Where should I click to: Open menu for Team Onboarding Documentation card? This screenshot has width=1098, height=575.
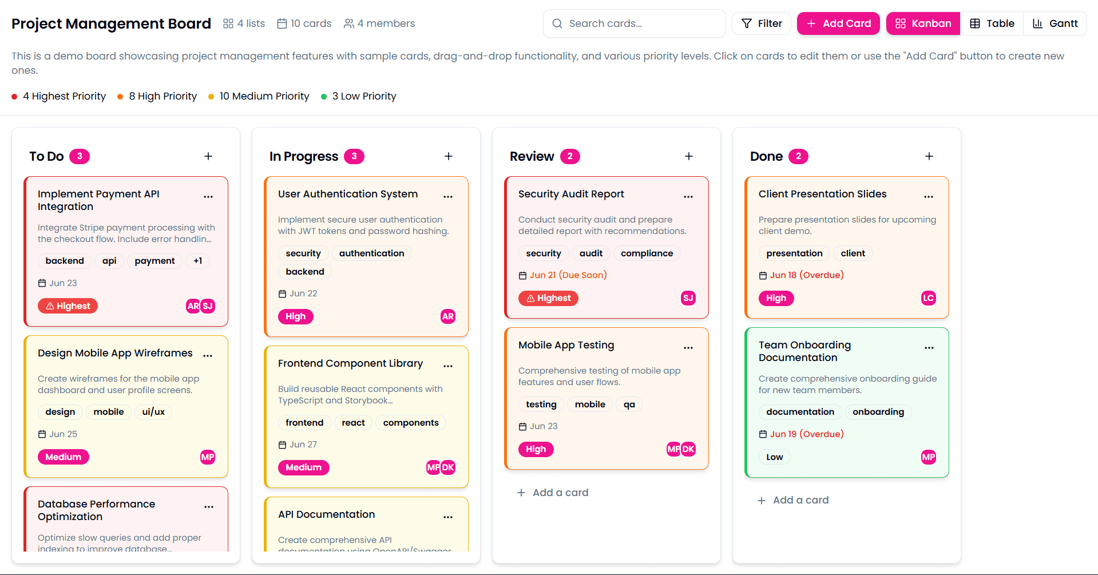(x=929, y=347)
